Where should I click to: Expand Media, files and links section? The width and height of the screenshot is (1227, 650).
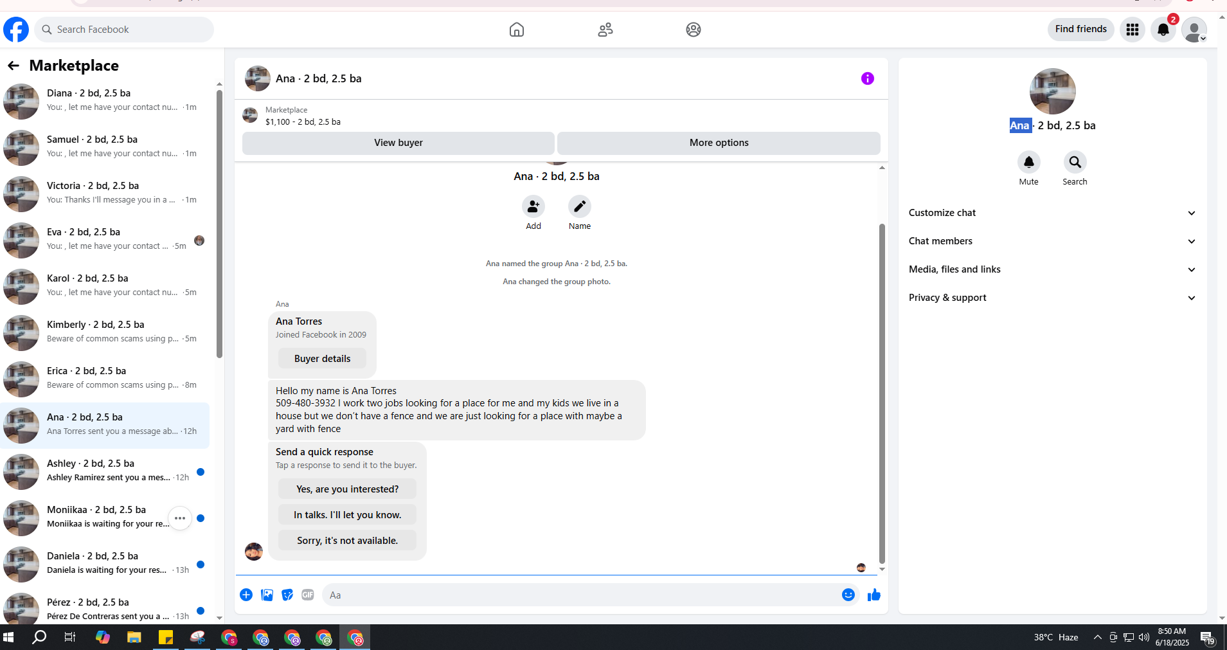(1052, 269)
